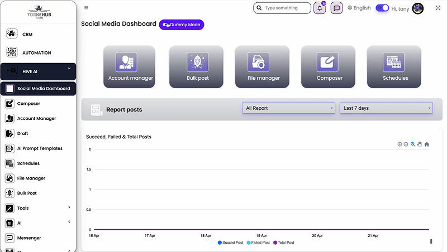Open the chat messages icon
This screenshot has height=252, width=447.
336,8
